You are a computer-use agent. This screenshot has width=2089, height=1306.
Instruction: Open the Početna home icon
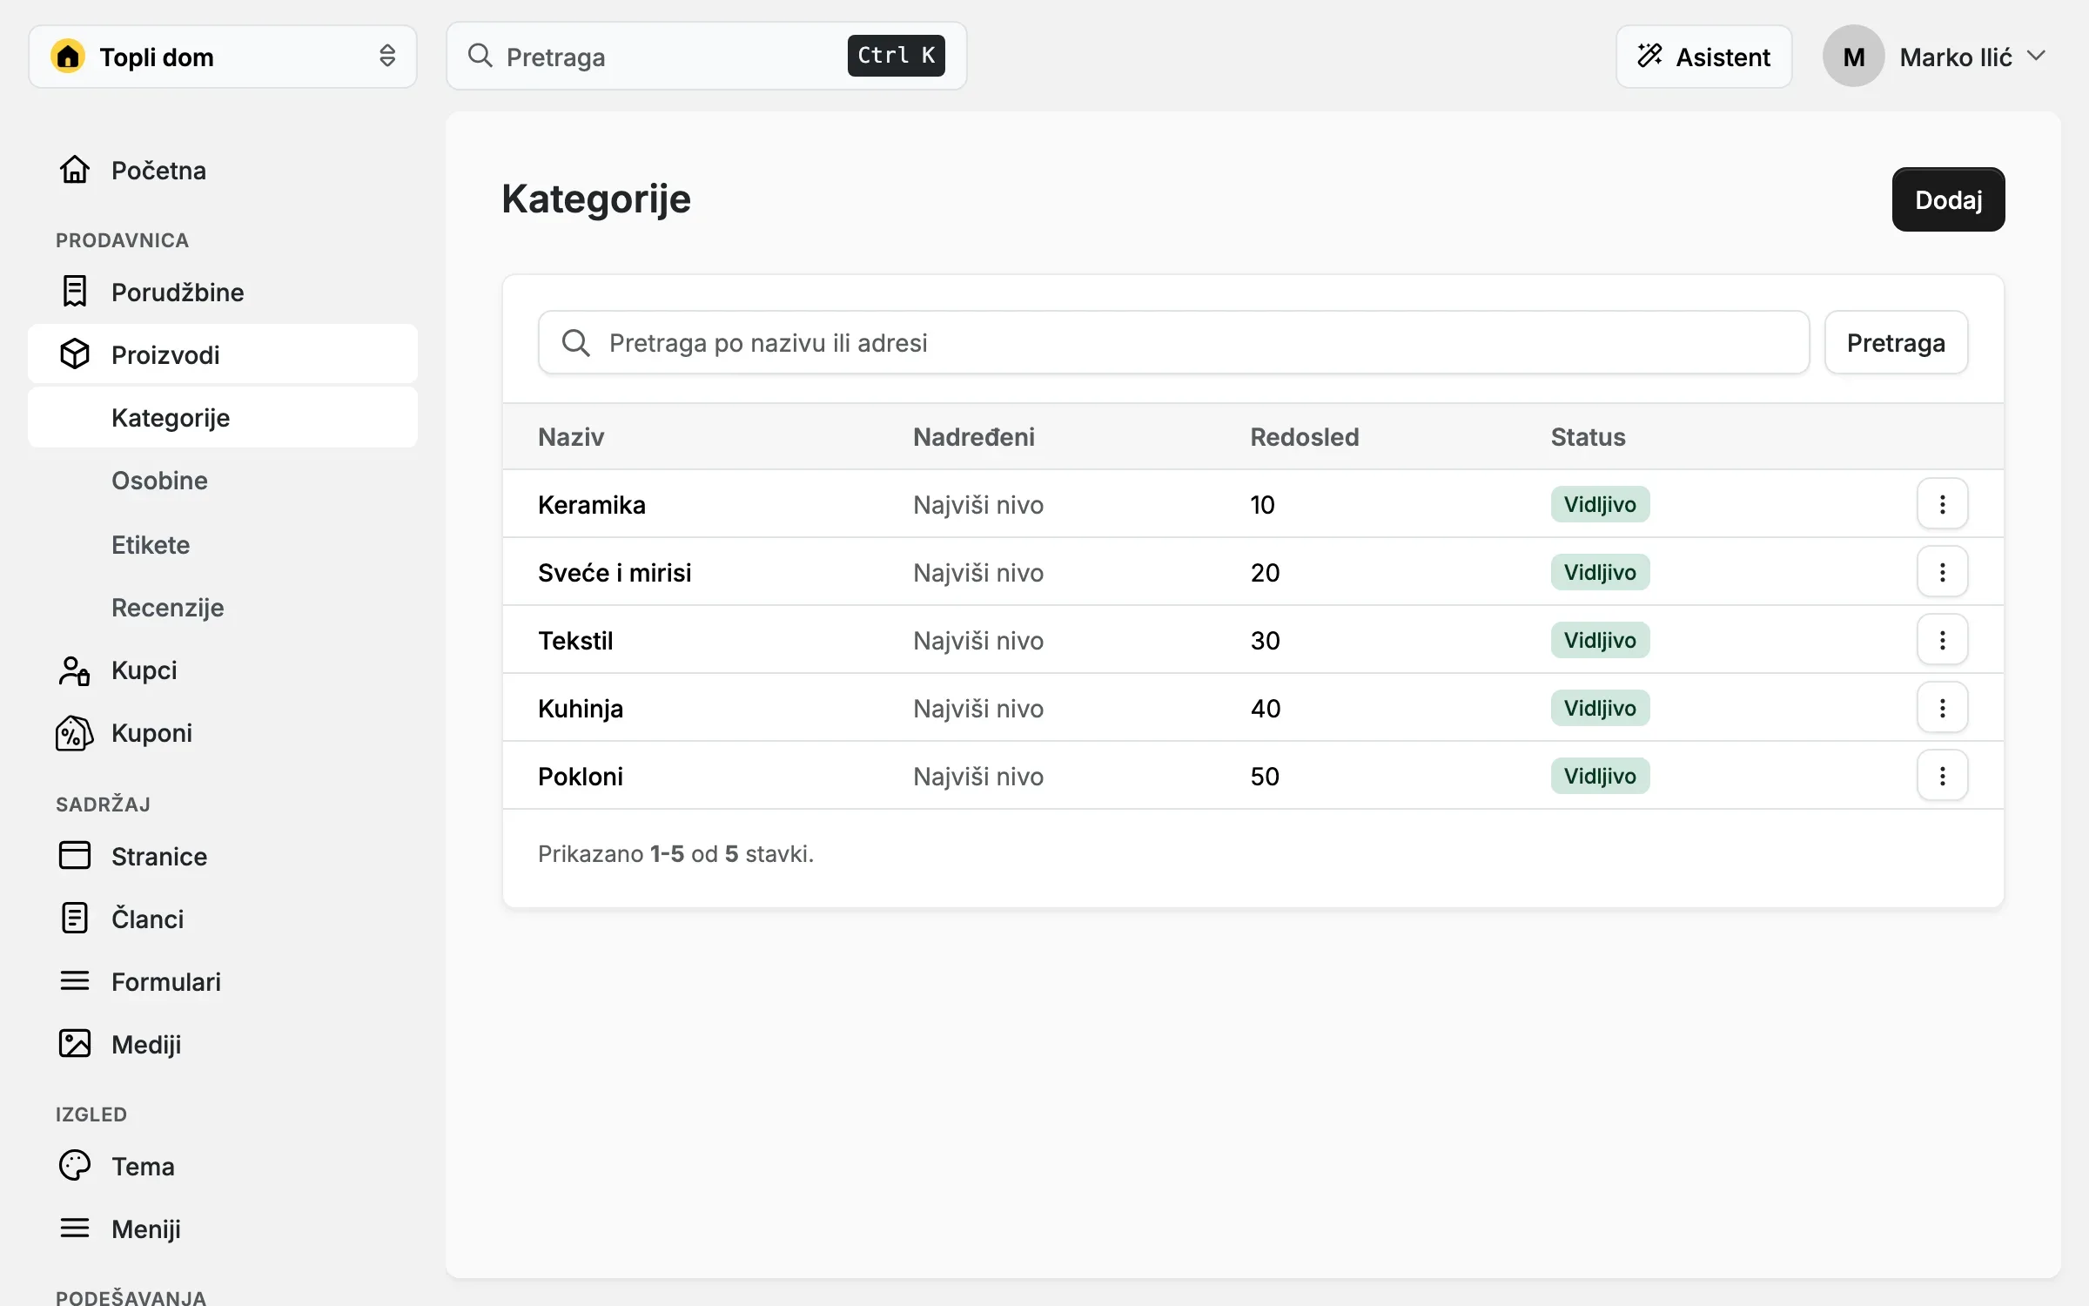coord(75,170)
